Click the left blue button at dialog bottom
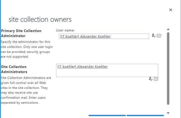 (107, 116)
